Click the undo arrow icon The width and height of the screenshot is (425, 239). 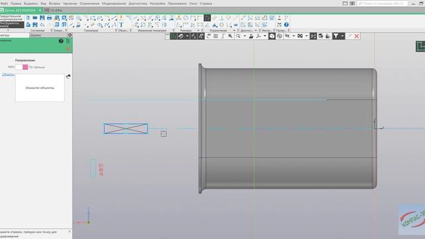tap(42, 25)
